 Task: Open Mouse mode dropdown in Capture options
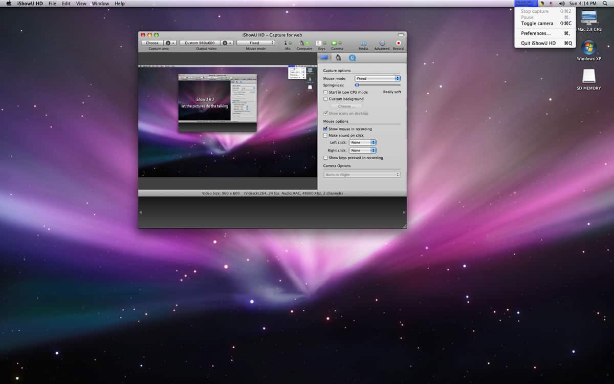(377, 78)
